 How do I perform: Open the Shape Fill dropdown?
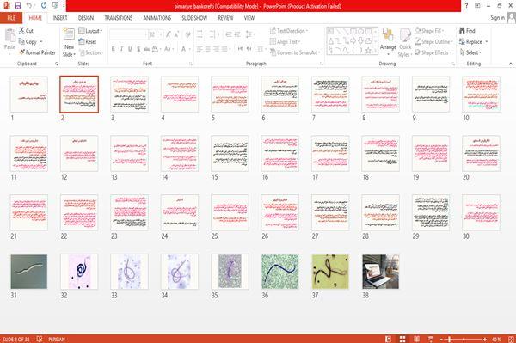click(x=429, y=31)
